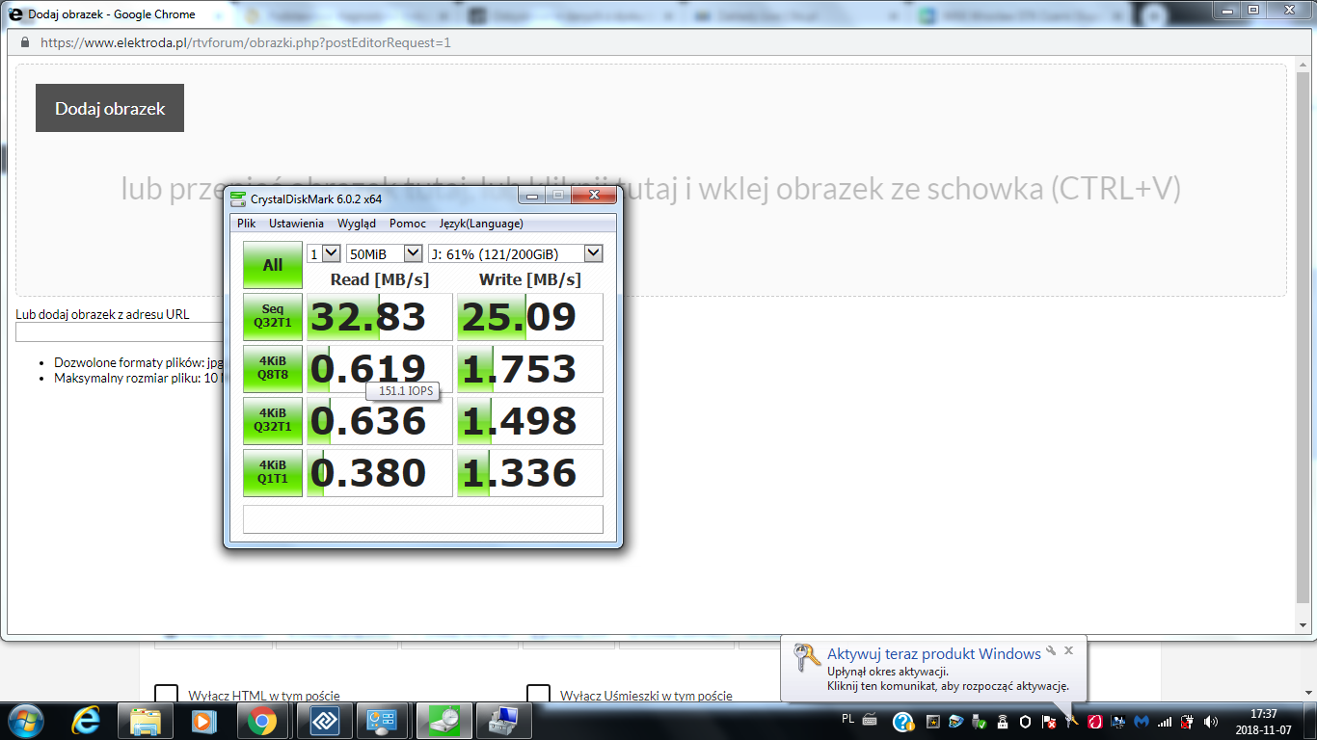Click the 'Write [MB/s]' column header
1317x740 pixels.
[x=530, y=279]
